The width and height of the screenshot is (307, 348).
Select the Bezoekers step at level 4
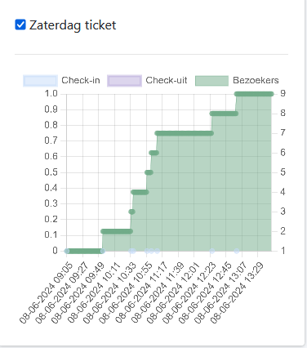point(140,192)
